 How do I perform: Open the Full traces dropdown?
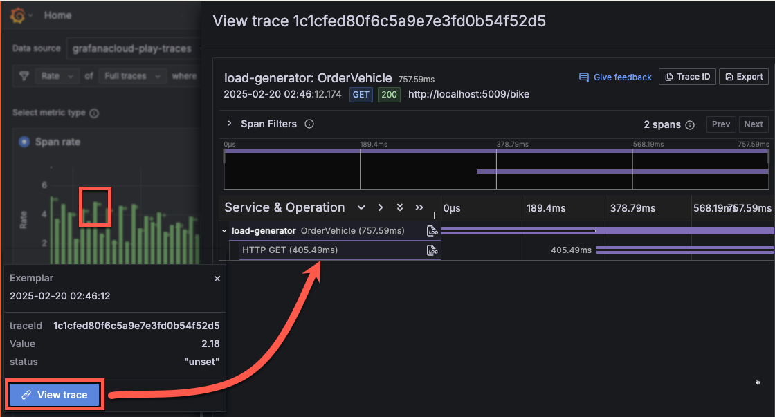point(131,76)
